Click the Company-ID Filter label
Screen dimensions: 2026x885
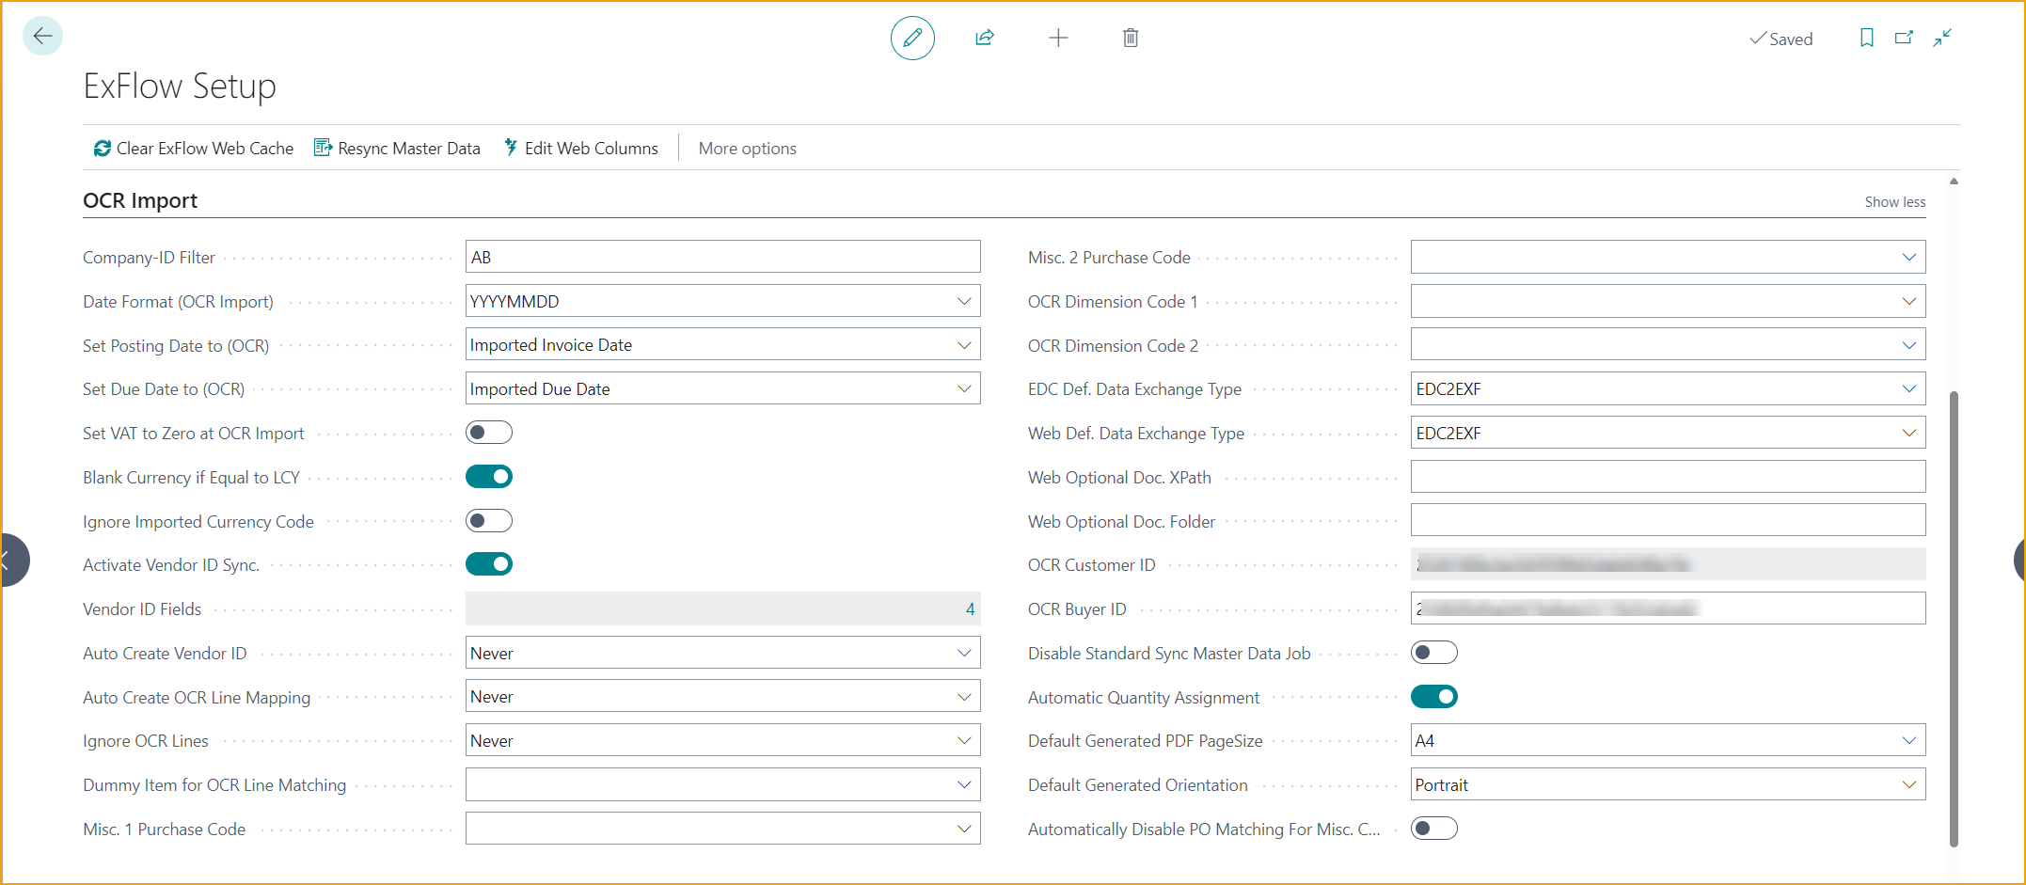(x=149, y=258)
